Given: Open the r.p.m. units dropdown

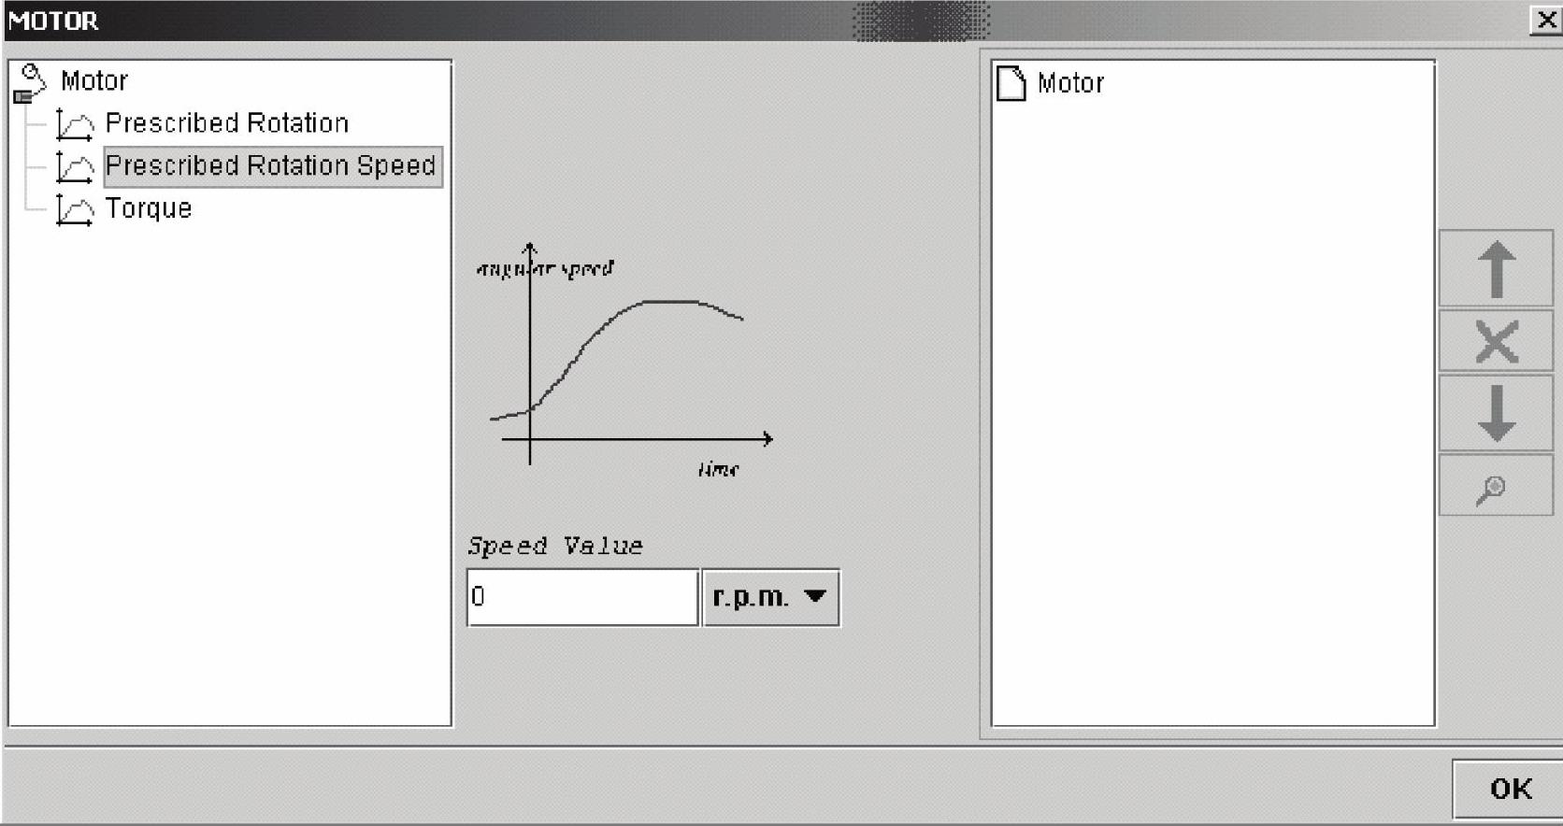Looking at the screenshot, I should click(770, 597).
